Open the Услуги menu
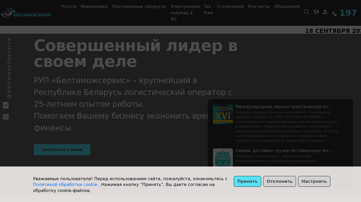The width and height of the screenshot is (361, 202). pos(69,6)
